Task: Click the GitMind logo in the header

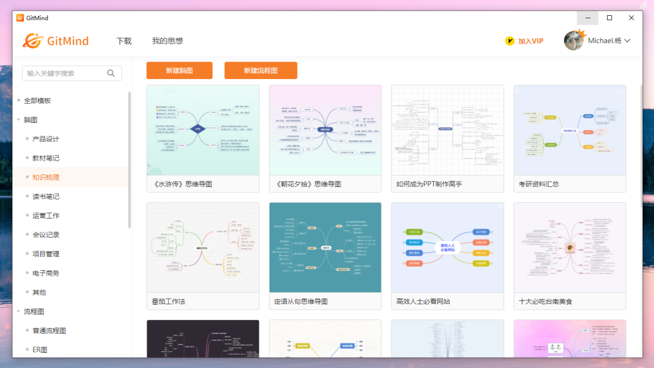Action: click(x=56, y=40)
